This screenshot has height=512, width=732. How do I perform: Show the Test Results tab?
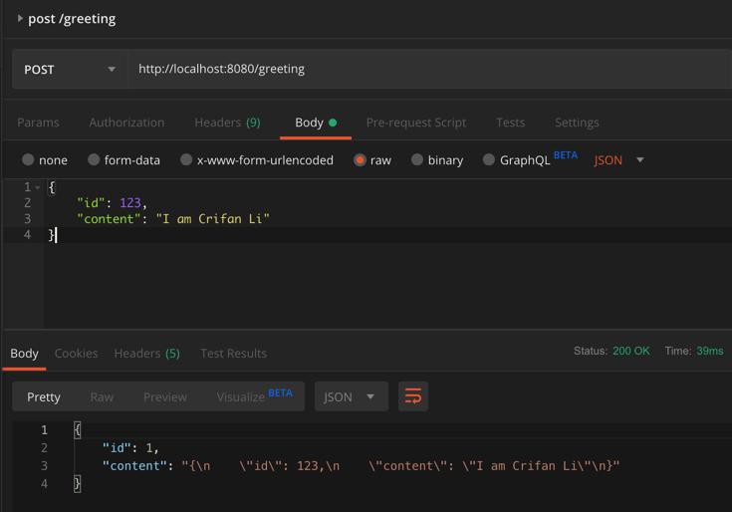[233, 353]
